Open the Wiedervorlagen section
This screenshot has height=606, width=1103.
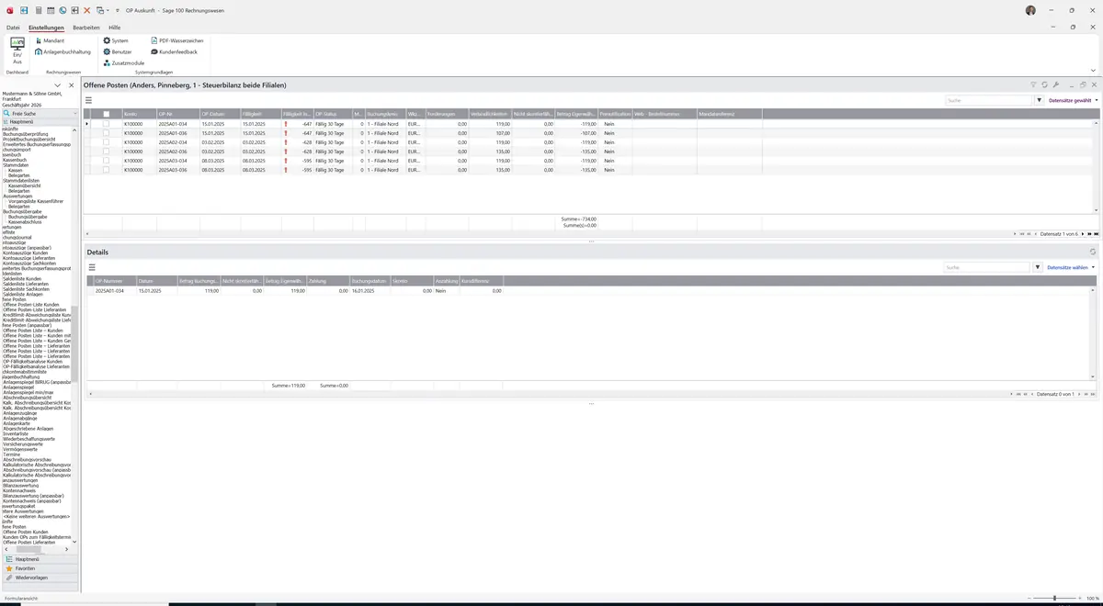[x=39, y=578]
